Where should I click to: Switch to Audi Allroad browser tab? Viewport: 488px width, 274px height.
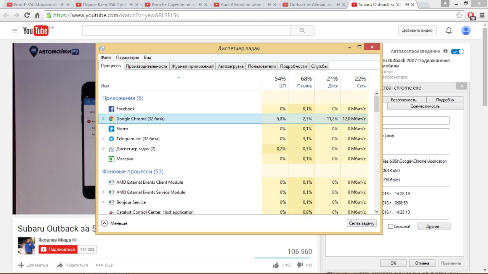(x=244, y=5)
